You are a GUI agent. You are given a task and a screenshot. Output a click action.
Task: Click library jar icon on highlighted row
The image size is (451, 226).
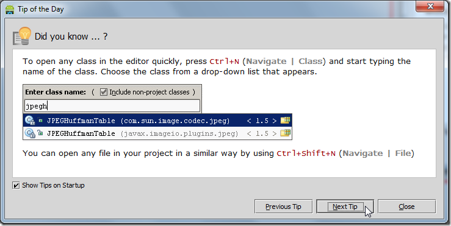coord(285,120)
